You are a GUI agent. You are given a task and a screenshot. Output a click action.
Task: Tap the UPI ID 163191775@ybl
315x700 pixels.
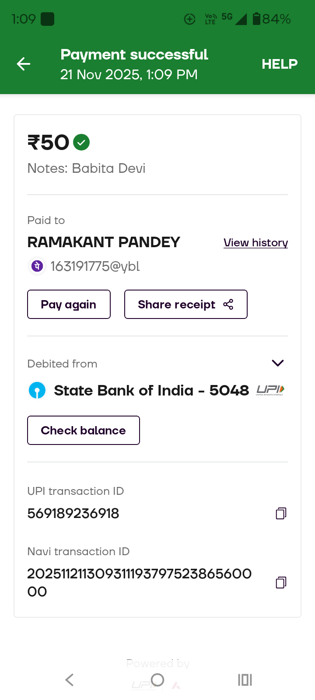coord(95,266)
